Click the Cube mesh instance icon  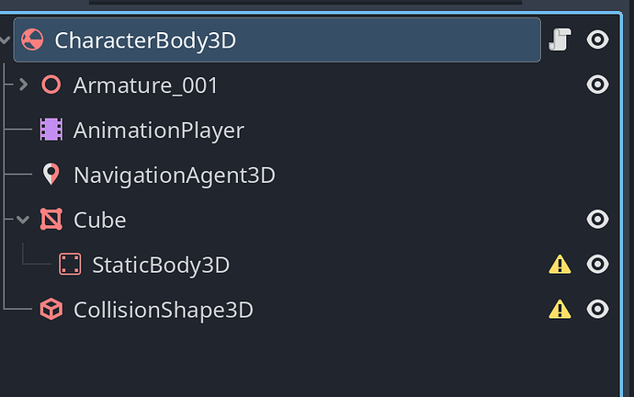point(51,219)
